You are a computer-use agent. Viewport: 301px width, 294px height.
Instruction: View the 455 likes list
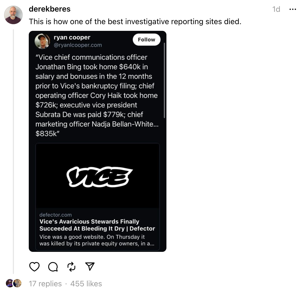coord(86,284)
